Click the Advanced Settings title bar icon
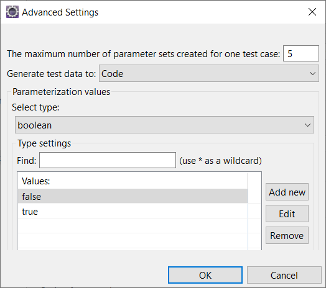 [12, 12]
